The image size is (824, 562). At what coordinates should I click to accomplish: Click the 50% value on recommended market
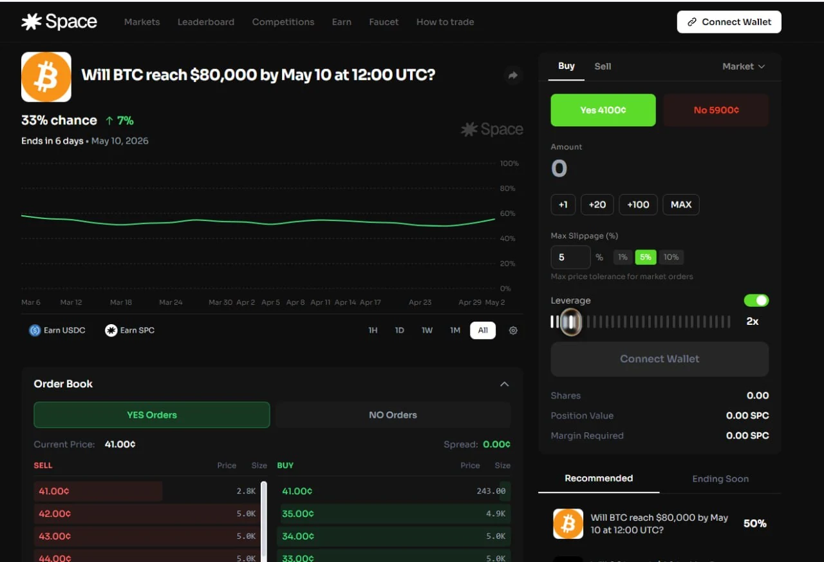point(755,523)
